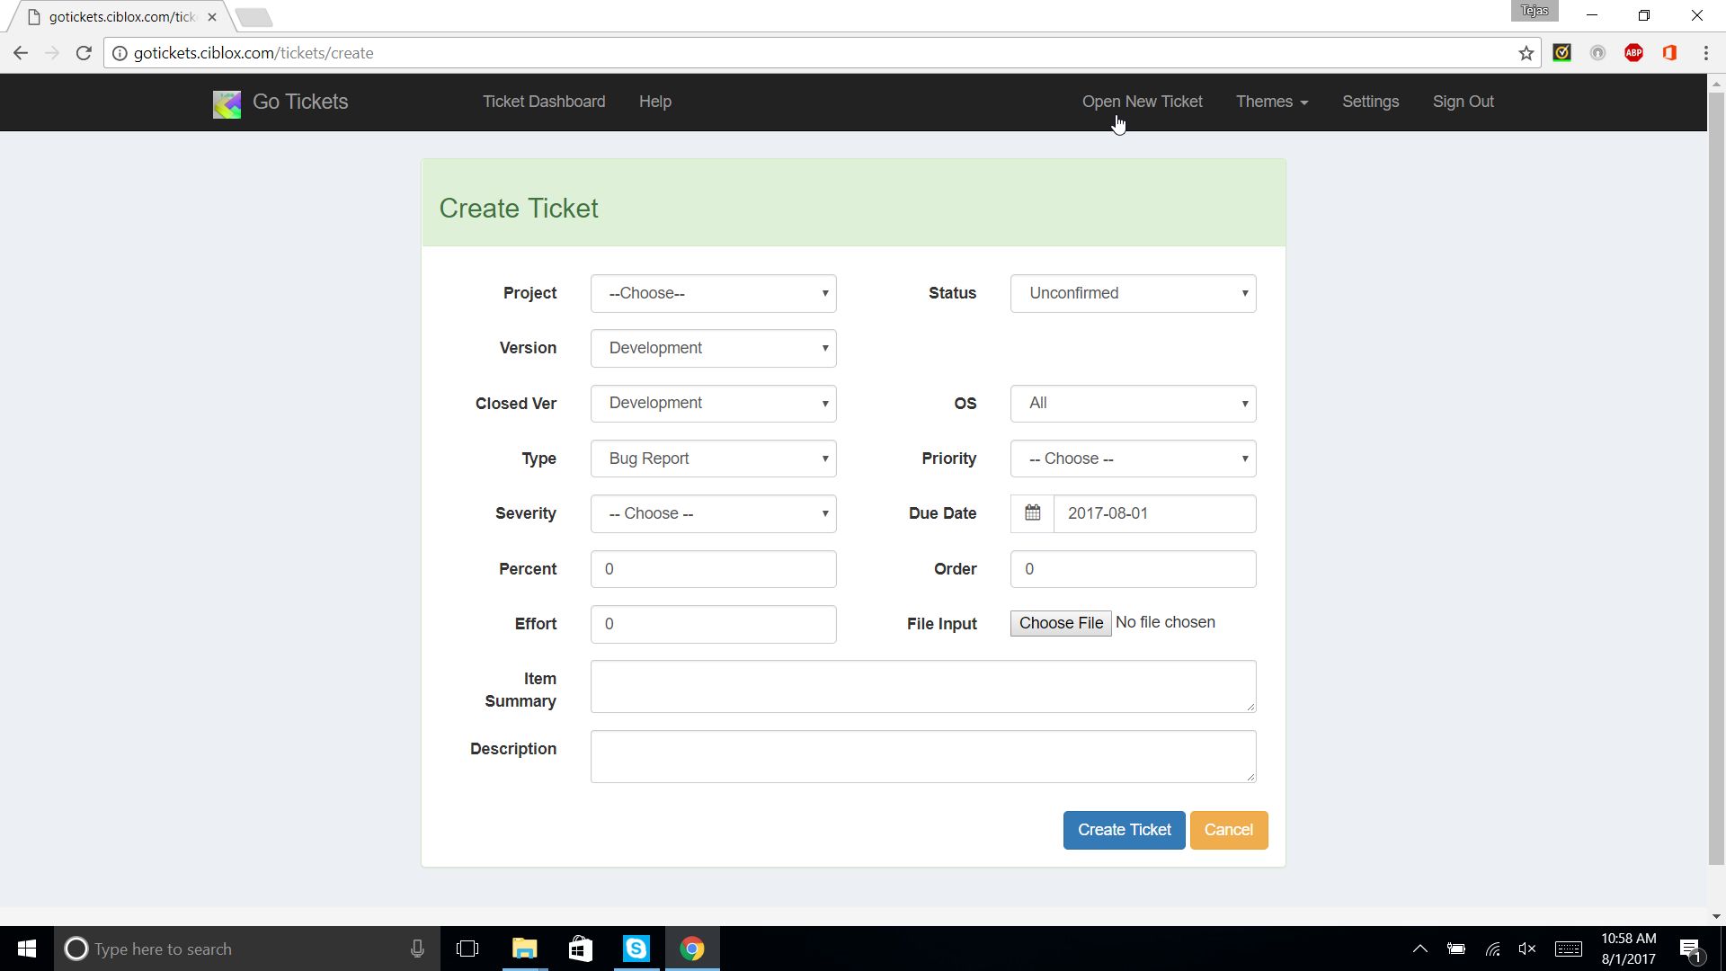Click the Cancel button
Screen dimensions: 1726x971
[1228, 829]
